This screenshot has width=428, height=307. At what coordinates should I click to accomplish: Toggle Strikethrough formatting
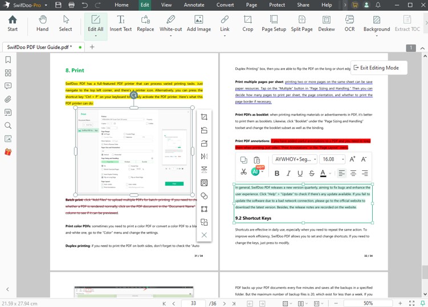312,173
